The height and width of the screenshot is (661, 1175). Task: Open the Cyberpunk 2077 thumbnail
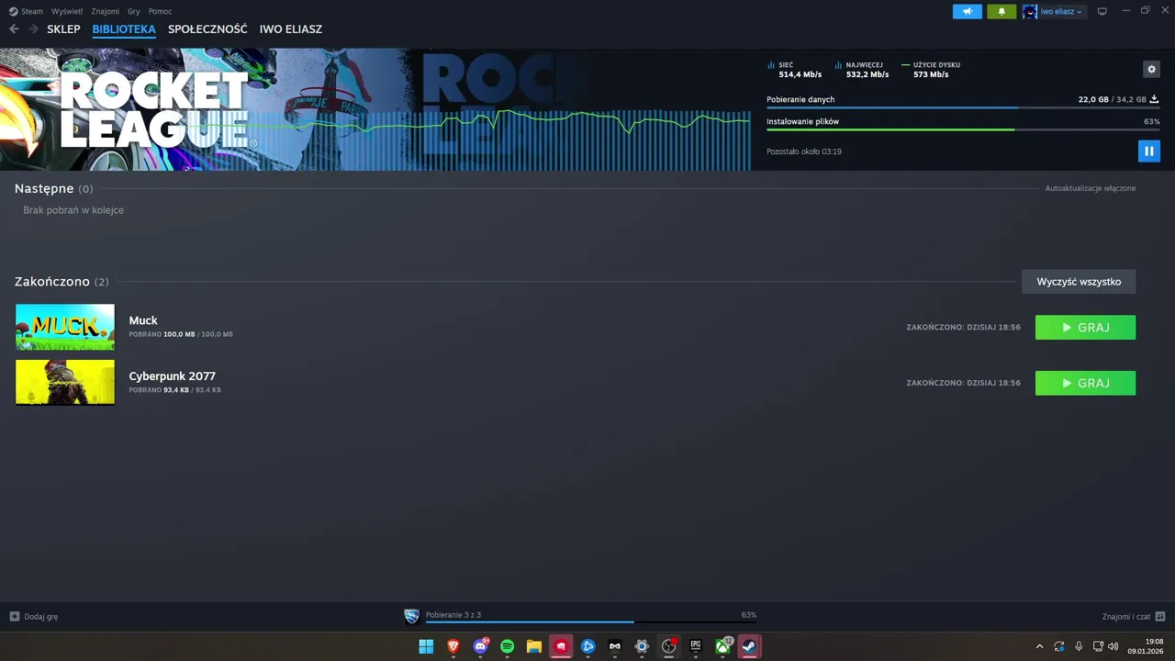tap(65, 382)
